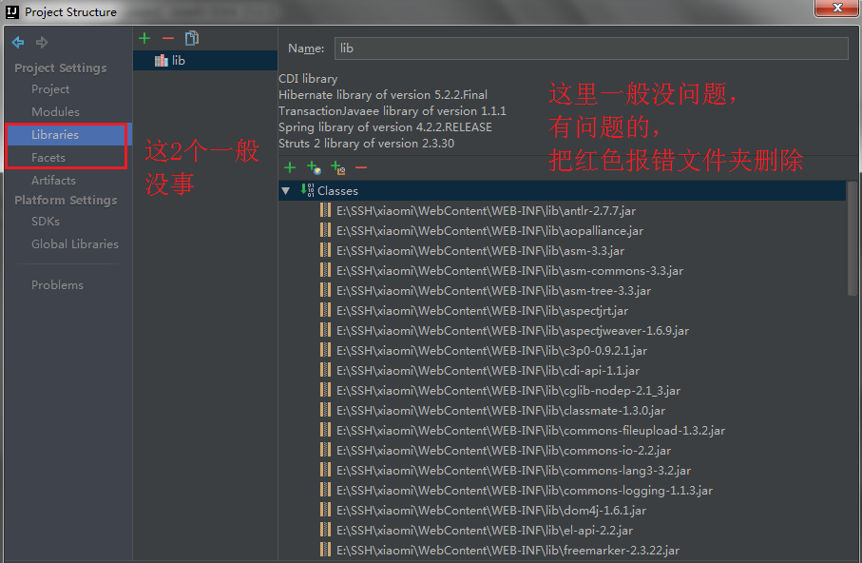Select the commons-io-2.2.jar entry

click(x=504, y=451)
